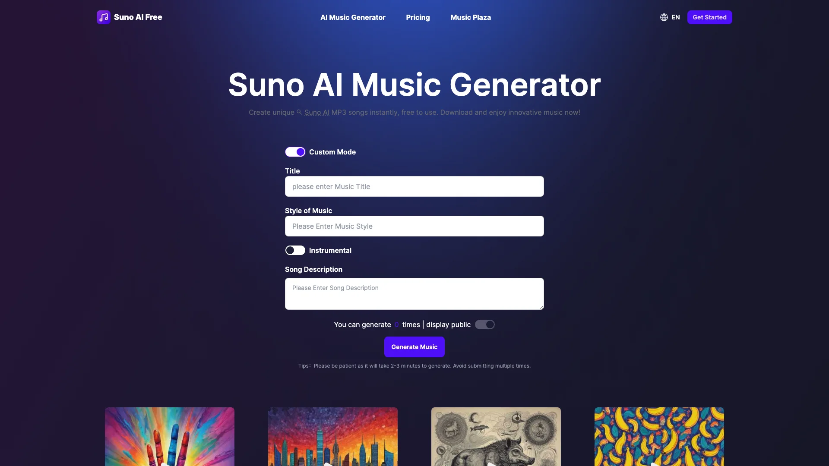Enable the Instrumental toggle switch
Screen dimensions: 829x466
point(295,250)
